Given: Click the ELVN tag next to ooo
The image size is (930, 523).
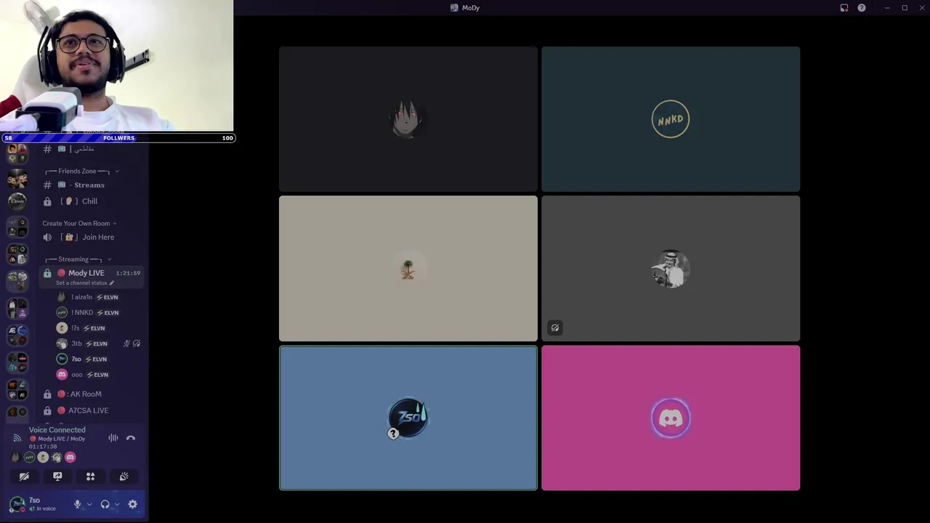Looking at the screenshot, I should click(x=97, y=375).
